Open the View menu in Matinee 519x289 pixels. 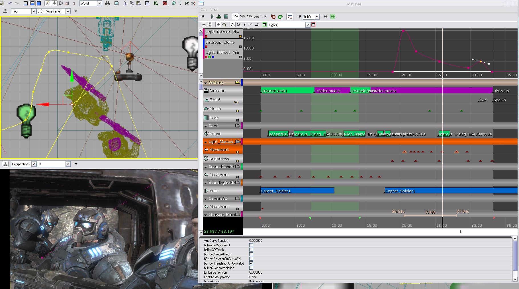coord(214,9)
